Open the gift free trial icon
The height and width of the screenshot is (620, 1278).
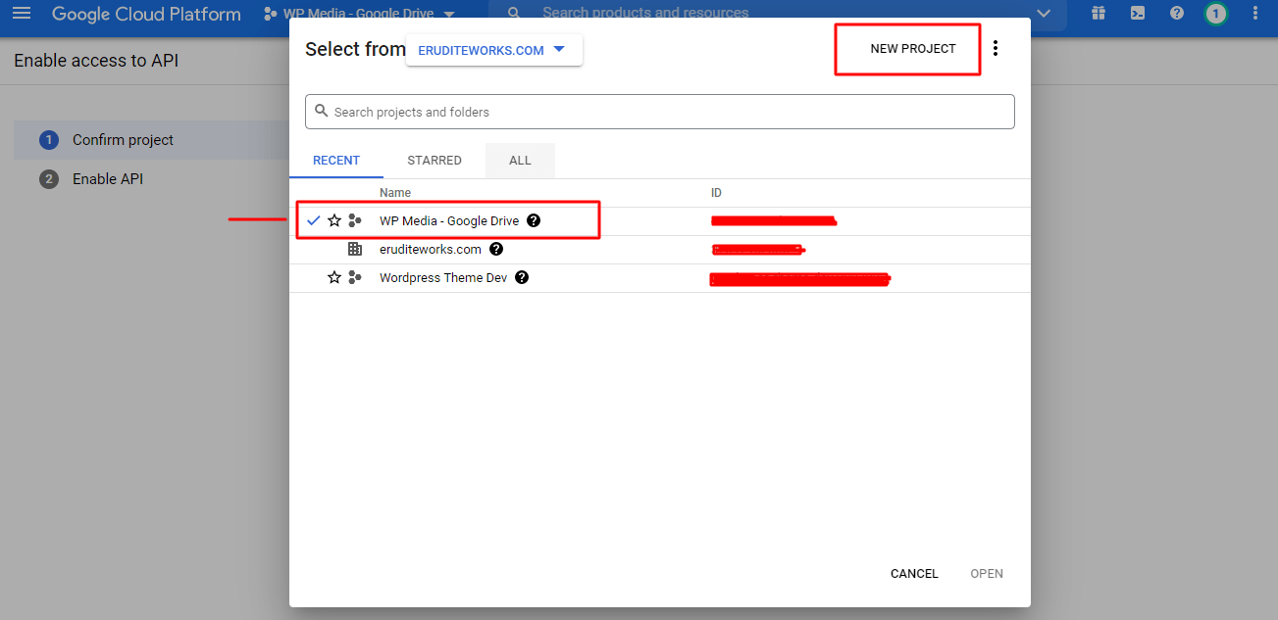tap(1098, 14)
